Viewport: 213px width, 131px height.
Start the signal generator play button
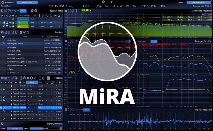click(61, 128)
